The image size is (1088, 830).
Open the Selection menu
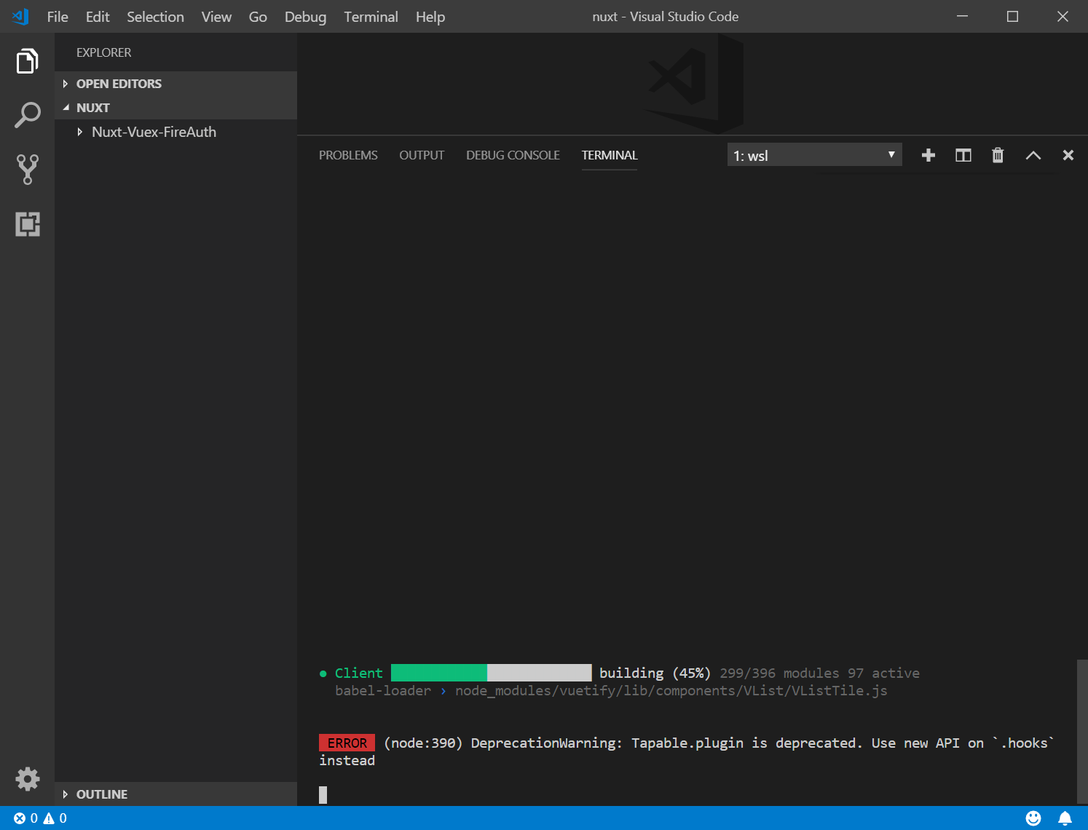pyautogui.click(x=155, y=17)
